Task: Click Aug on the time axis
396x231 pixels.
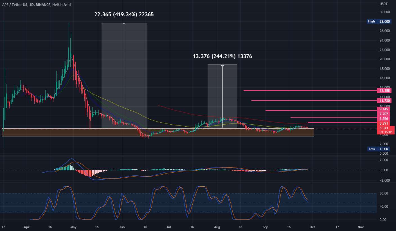Action: pos(217,227)
